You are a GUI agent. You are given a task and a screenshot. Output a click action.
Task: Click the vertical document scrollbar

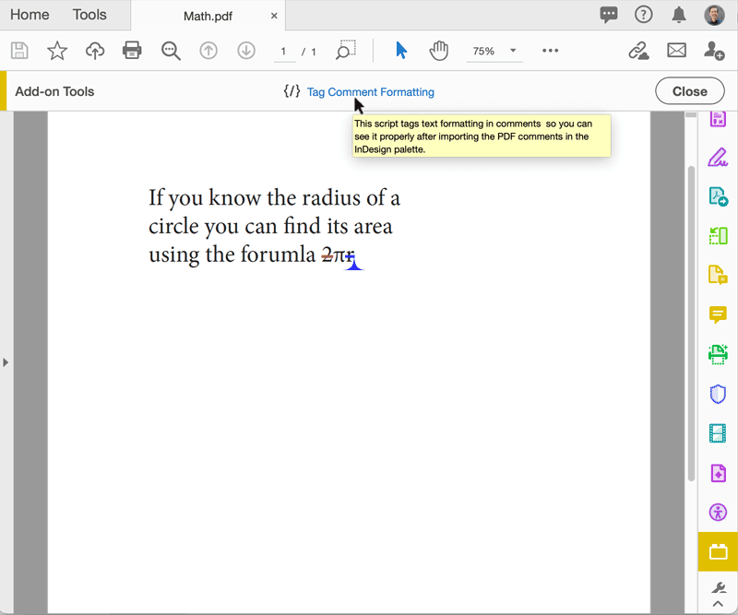pyautogui.click(x=691, y=323)
